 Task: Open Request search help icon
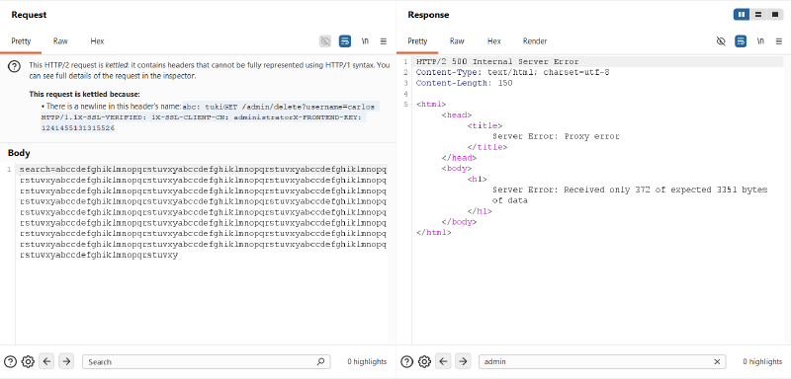pos(10,361)
